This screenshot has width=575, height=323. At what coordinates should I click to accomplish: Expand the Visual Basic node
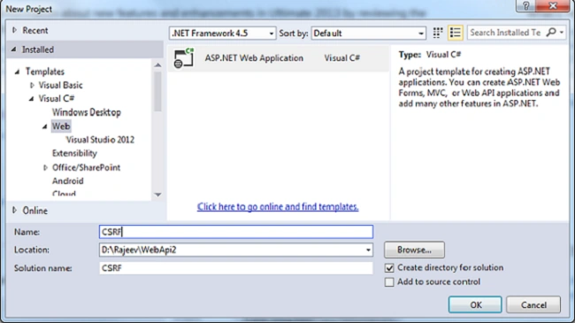[32, 85]
